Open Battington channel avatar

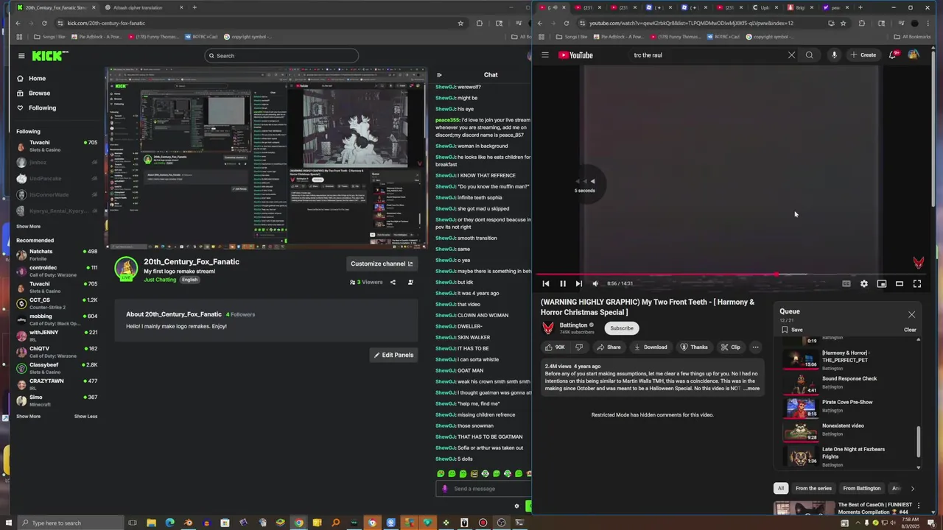coord(548,328)
